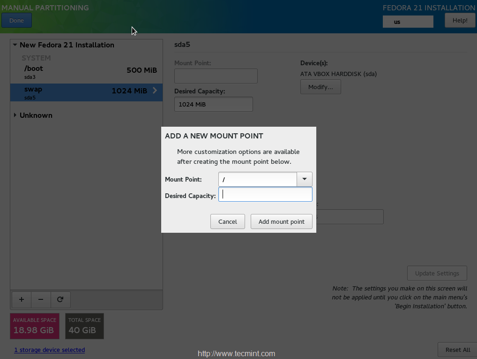
Task: Click the MANUAL PARTITIONING title
Action: click(x=45, y=8)
